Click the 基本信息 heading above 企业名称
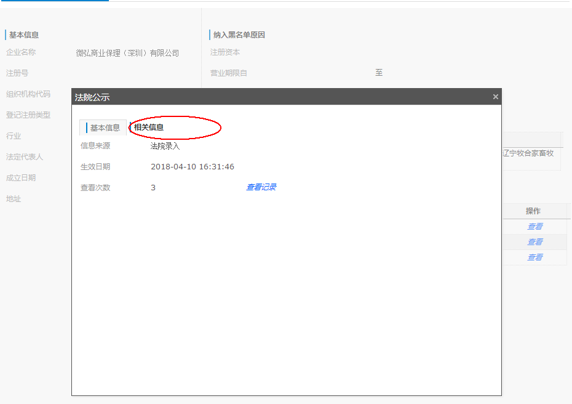Image resolution: width=572 pixels, height=404 pixels. coord(24,35)
